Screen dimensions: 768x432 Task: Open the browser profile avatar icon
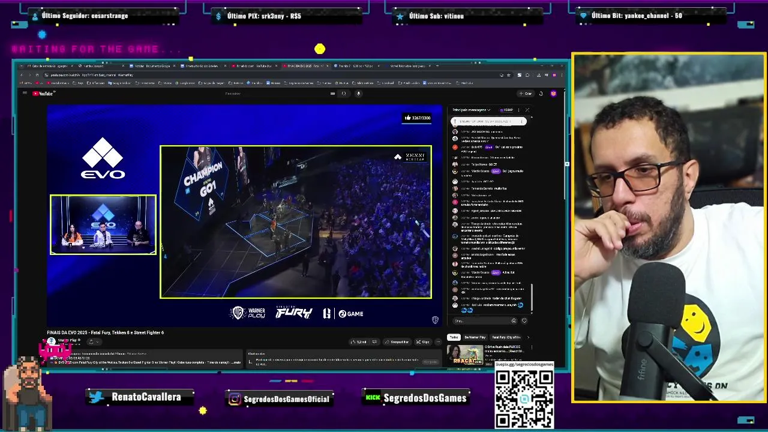(554, 75)
